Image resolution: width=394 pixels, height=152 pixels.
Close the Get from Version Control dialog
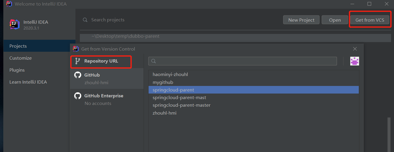(x=355, y=49)
